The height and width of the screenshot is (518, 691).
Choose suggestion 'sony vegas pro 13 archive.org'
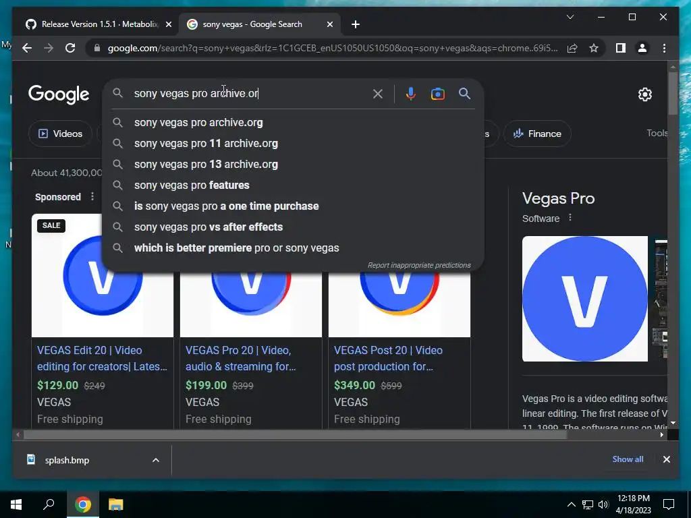(x=293, y=165)
